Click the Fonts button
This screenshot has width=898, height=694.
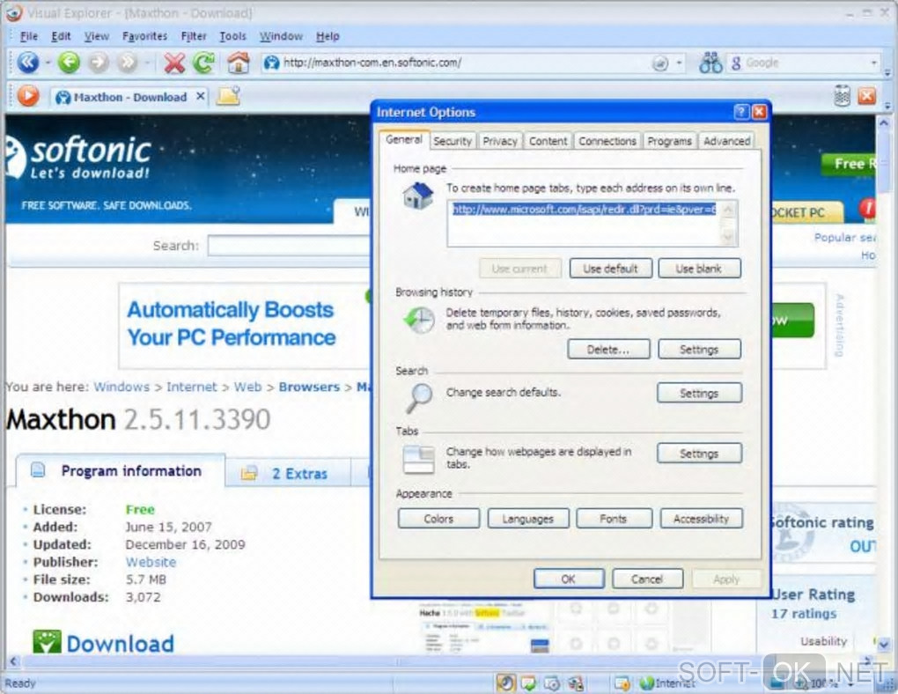[614, 519]
